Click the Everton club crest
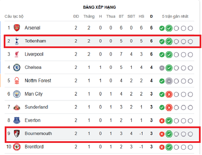The image size is (202, 155). pyautogui.click(x=17, y=120)
